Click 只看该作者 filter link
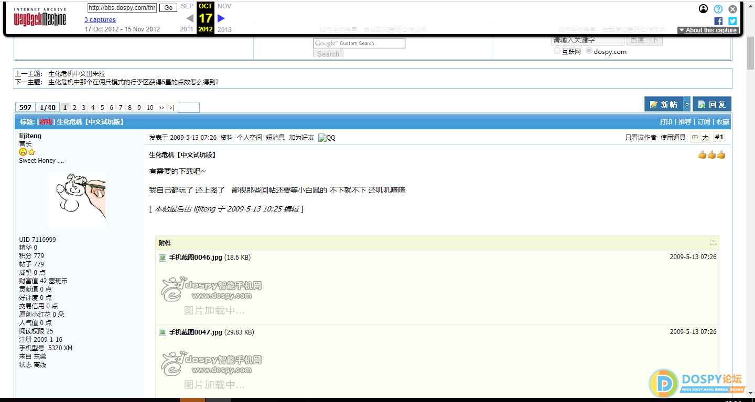Image resolution: width=755 pixels, height=402 pixels. point(641,137)
